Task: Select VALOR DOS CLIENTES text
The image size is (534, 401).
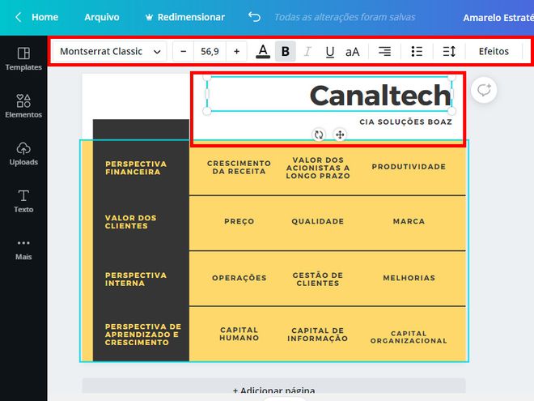Action: click(131, 222)
